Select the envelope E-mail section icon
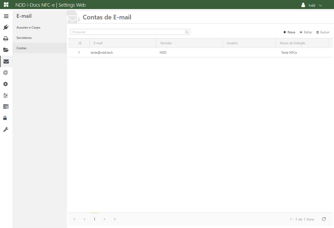The image size is (334, 228). (x=6, y=61)
